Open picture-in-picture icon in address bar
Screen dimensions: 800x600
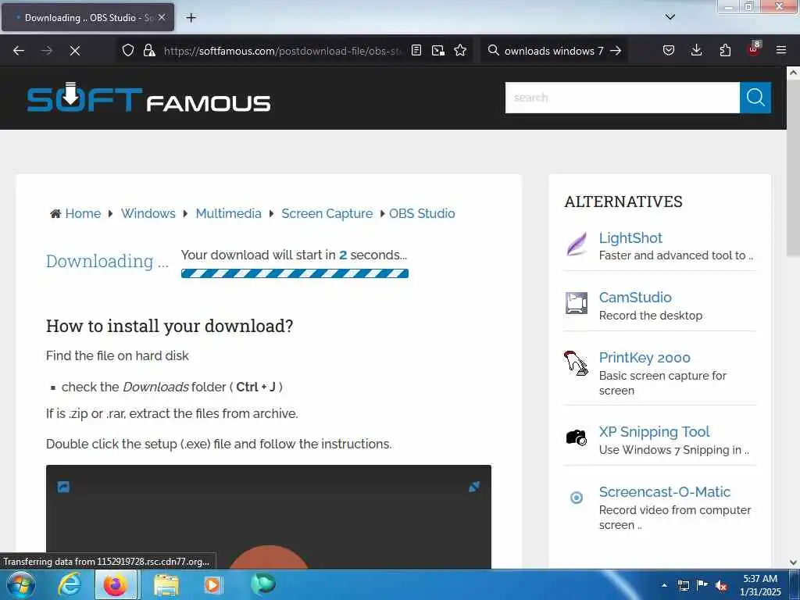pyautogui.click(x=438, y=51)
